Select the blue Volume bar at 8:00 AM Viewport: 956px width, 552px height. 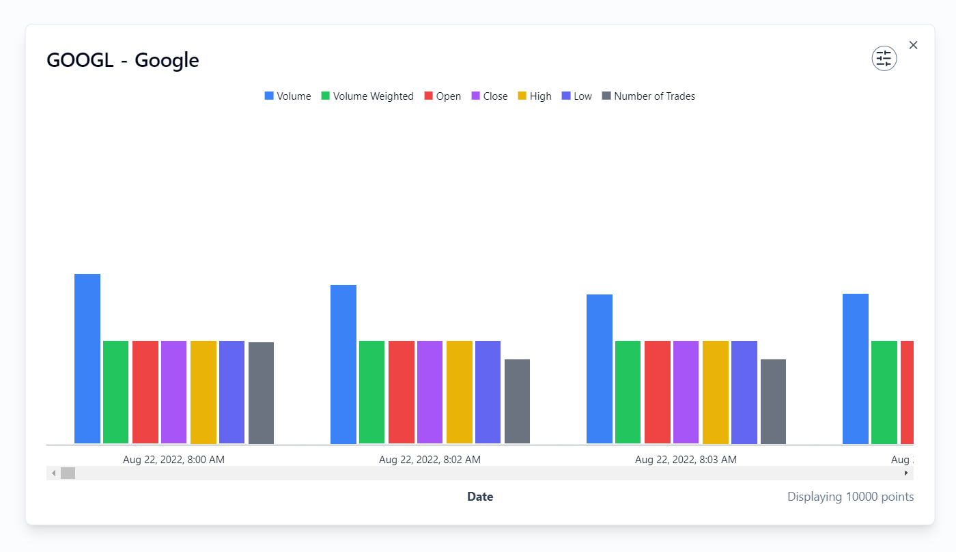[87, 359]
